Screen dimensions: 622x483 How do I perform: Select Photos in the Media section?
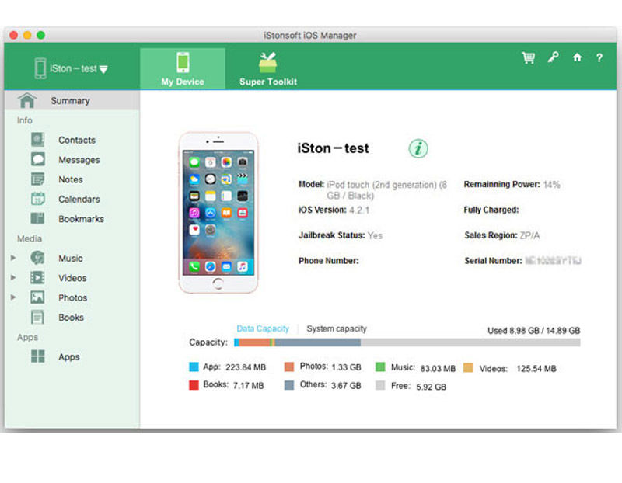pos(72,297)
